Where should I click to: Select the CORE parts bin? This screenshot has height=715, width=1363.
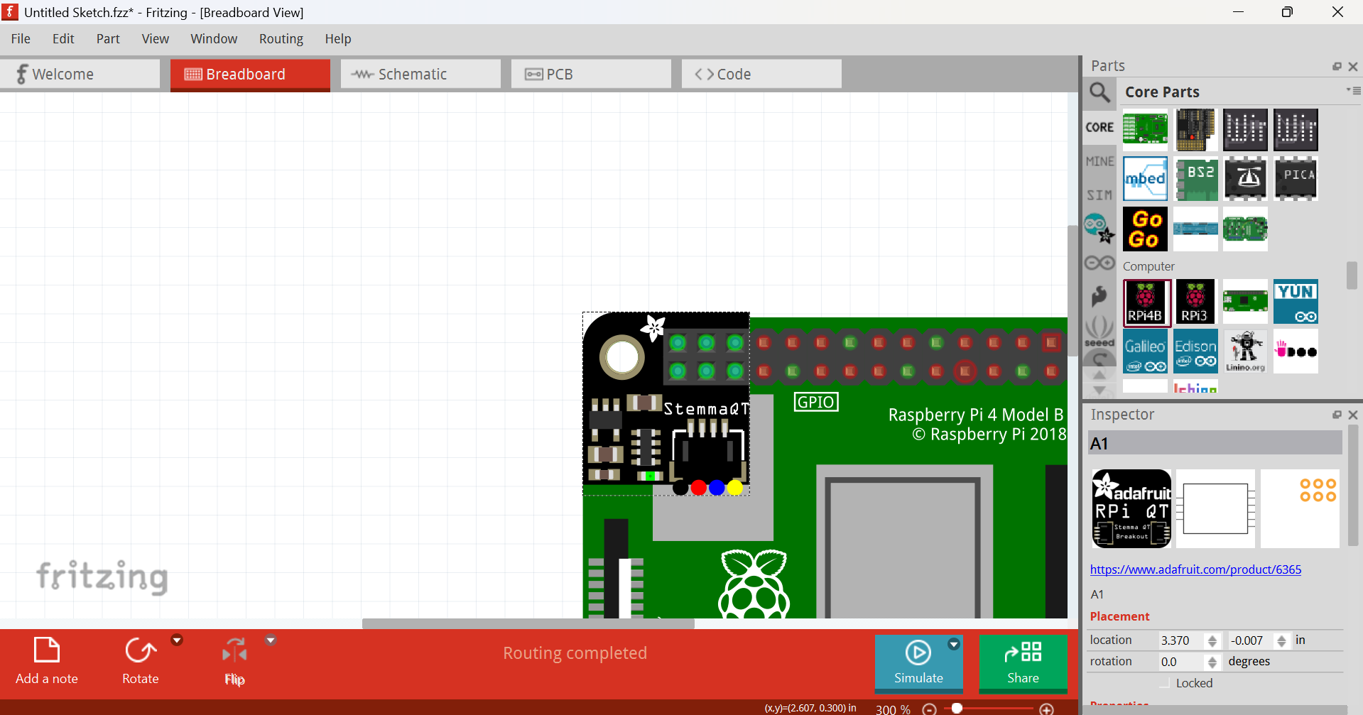(x=1099, y=127)
